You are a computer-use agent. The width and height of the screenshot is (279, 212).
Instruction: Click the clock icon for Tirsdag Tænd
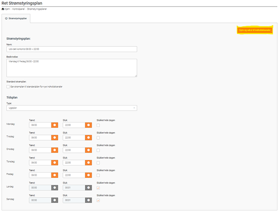55,138
